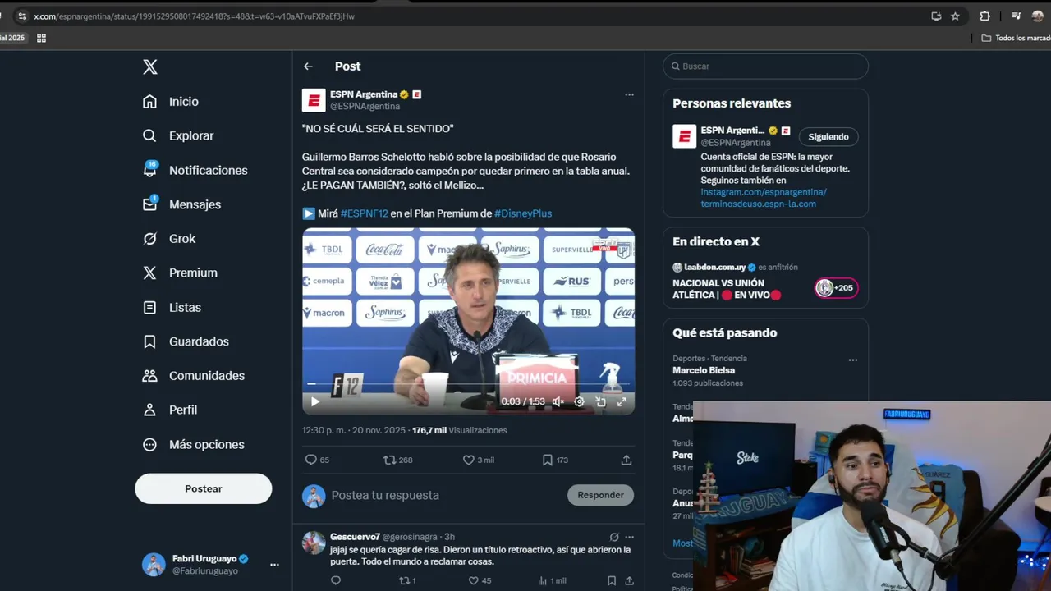Expand Más opciones menu
This screenshot has width=1051, height=591.
point(194,444)
